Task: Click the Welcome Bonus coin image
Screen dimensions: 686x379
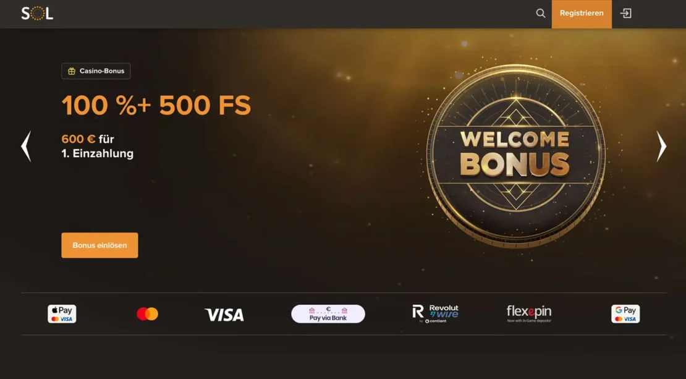Action: coord(516,156)
